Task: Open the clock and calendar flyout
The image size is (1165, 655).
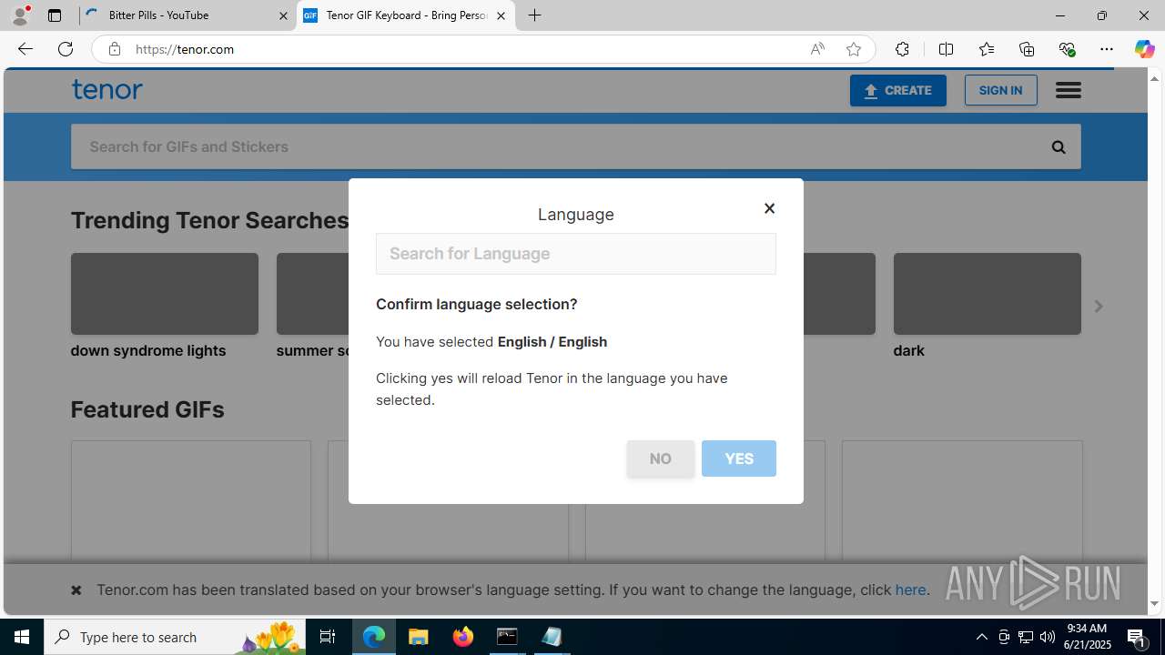Action: 1087,637
